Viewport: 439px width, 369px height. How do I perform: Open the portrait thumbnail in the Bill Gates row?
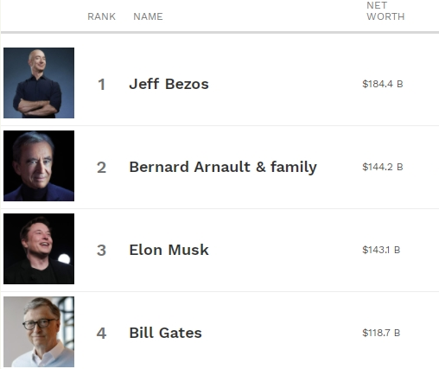coord(39,332)
